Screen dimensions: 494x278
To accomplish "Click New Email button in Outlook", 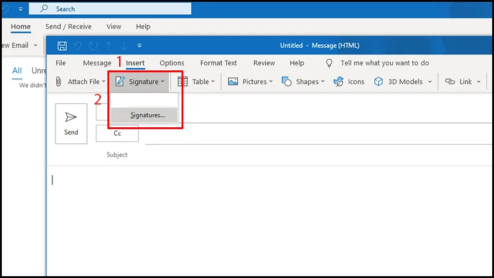I will 15,45.
